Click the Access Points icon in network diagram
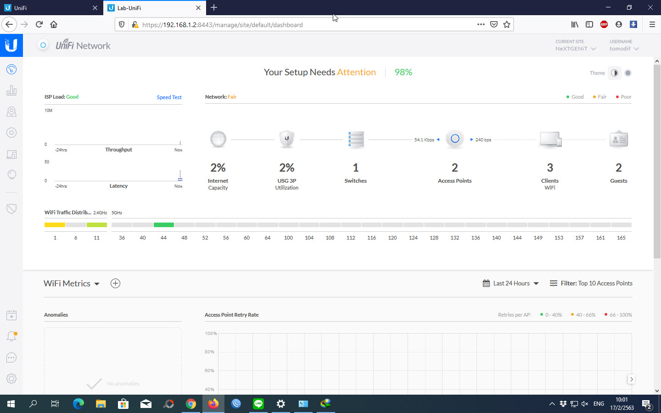This screenshot has height=413, width=661. 454,139
